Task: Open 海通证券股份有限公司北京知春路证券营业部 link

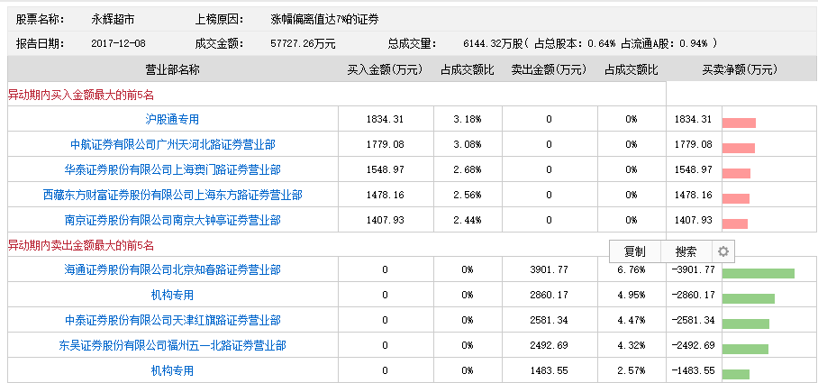Action: coord(172,269)
